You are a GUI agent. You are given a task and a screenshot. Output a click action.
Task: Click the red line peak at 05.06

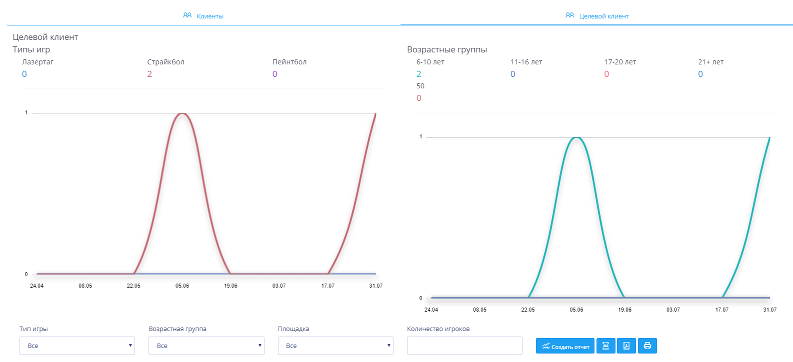click(x=182, y=114)
